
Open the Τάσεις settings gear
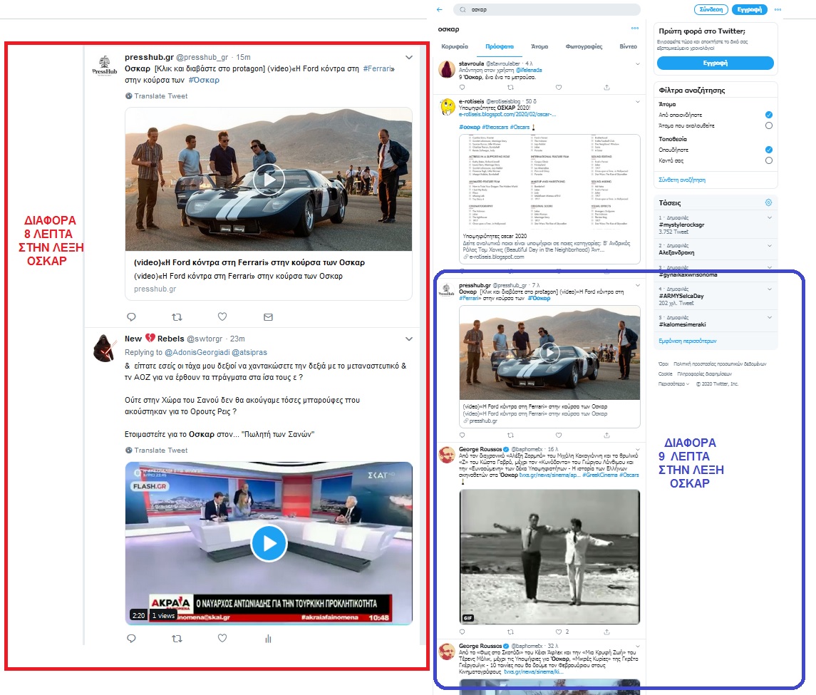769,202
